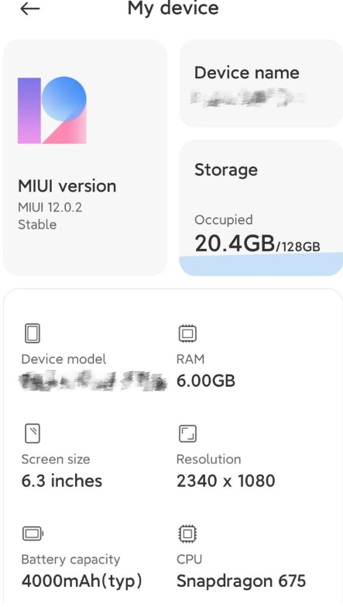Open the Storage card
The width and height of the screenshot is (343, 607).
pos(261,208)
